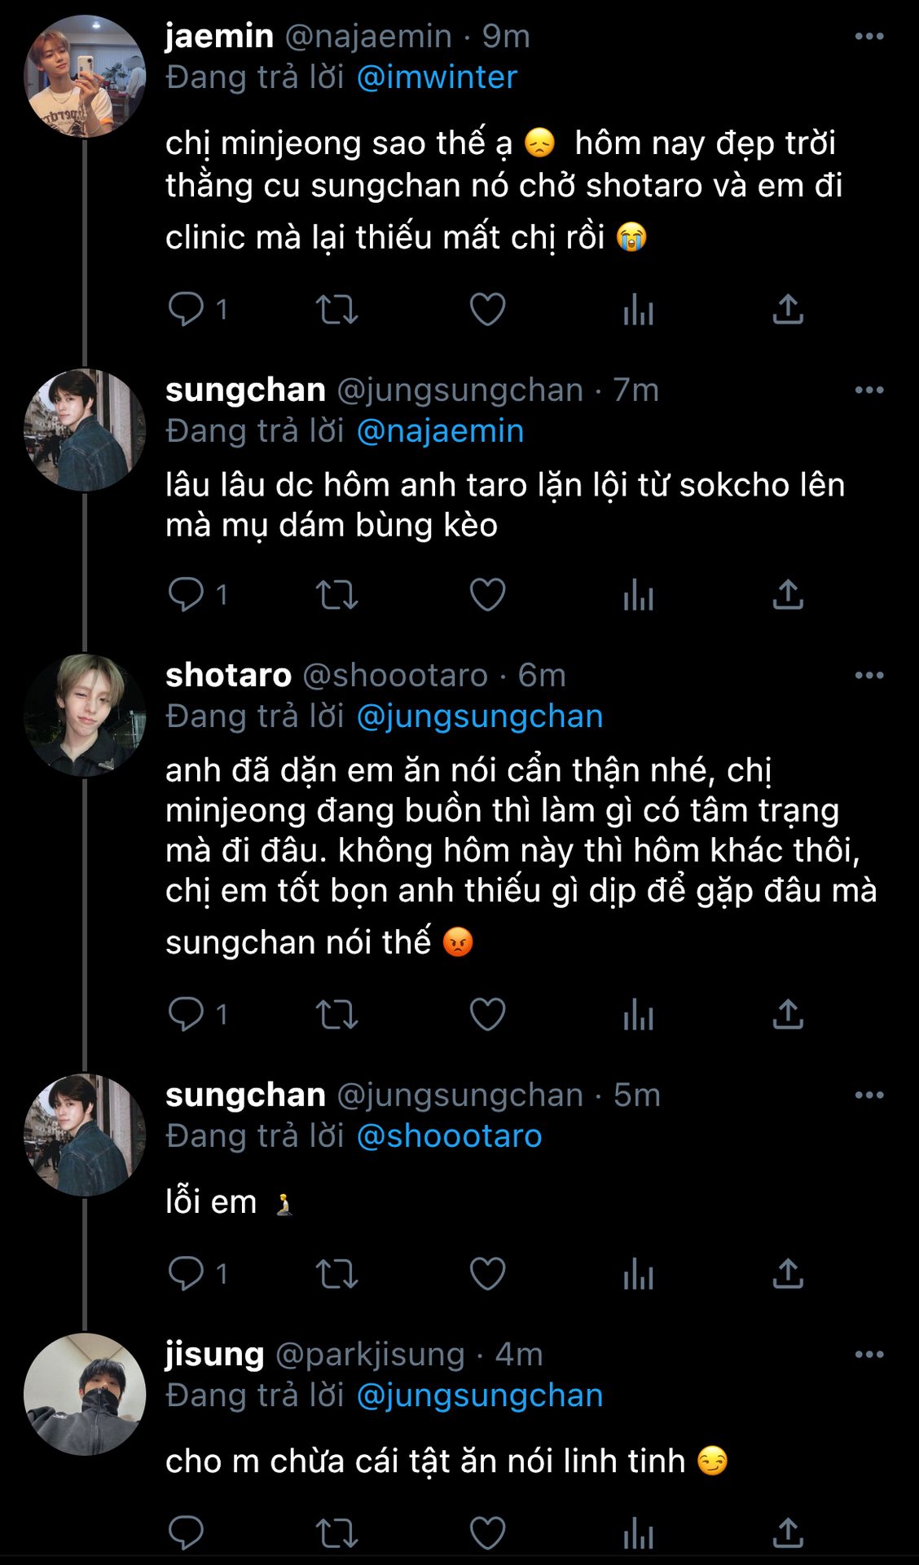Open jisung's profile via display name
This screenshot has height=1565, width=919.
[x=214, y=1355]
